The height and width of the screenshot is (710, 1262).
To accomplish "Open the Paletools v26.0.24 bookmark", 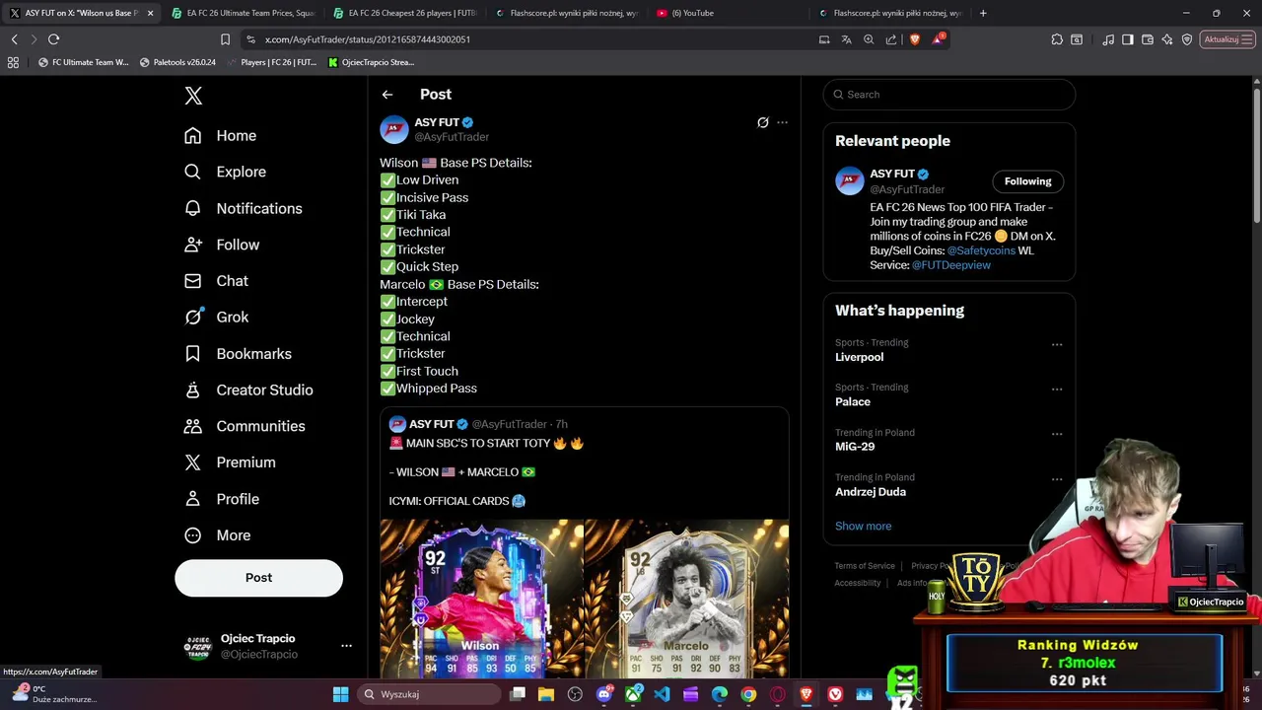I will click(177, 62).
